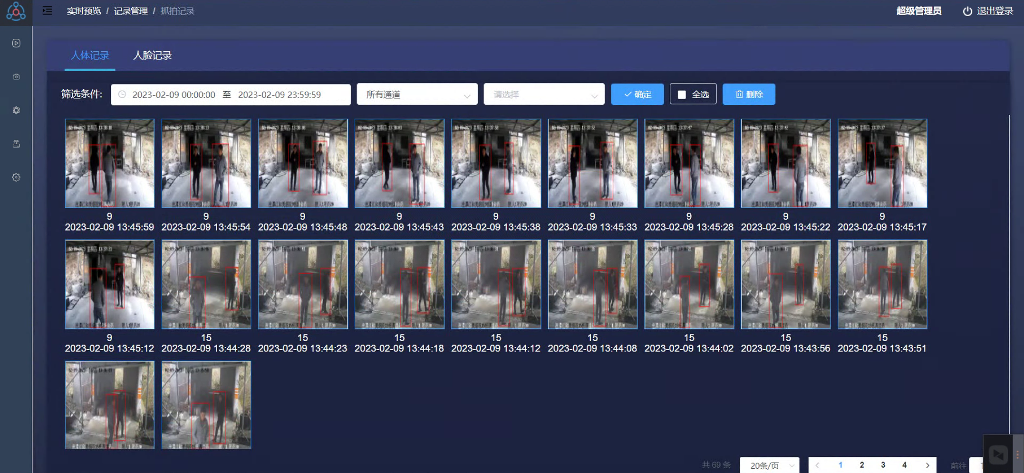Viewport: 1024px width, 473px height.
Task: Tick the 全选 select-all checkbox
Action: (x=682, y=94)
